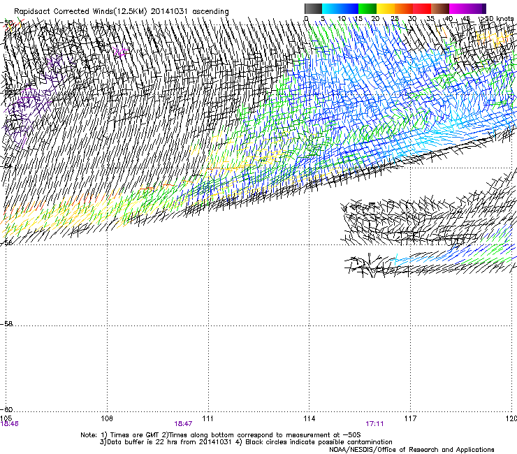This screenshot has width=517, height=454.
Task: Click the latitude label '-56'
Action: (x=6, y=243)
